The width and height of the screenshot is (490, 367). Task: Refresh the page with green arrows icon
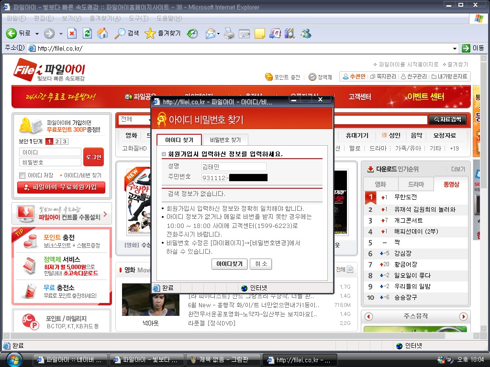point(87,33)
